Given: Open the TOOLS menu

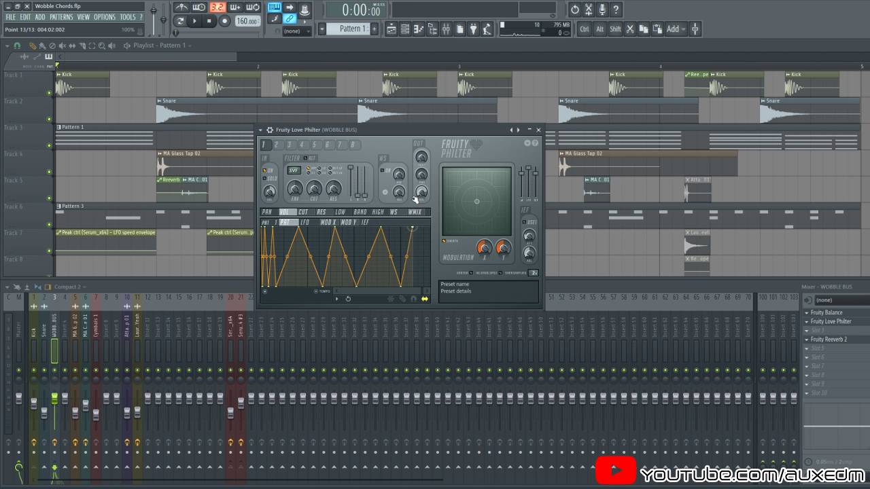Looking at the screenshot, I should pos(128,17).
